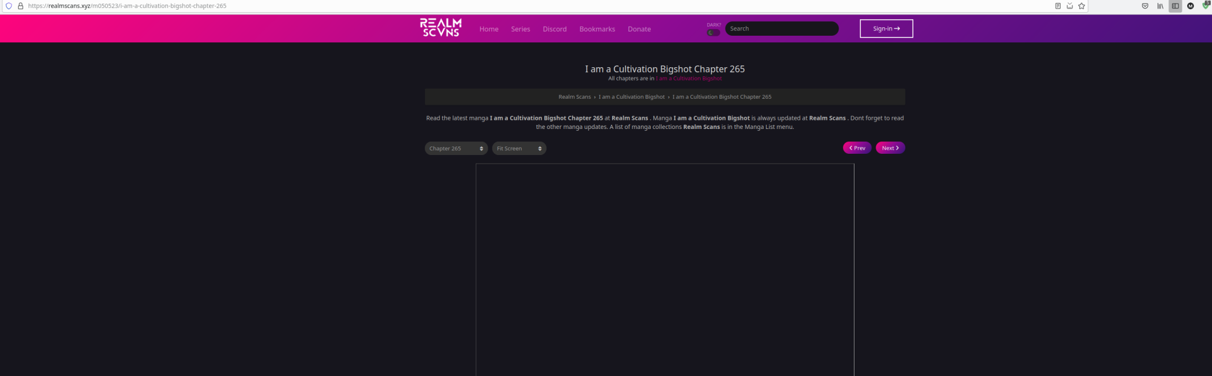Save page to Pocket
The height and width of the screenshot is (376, 1212).
(x=1145, y=6)
